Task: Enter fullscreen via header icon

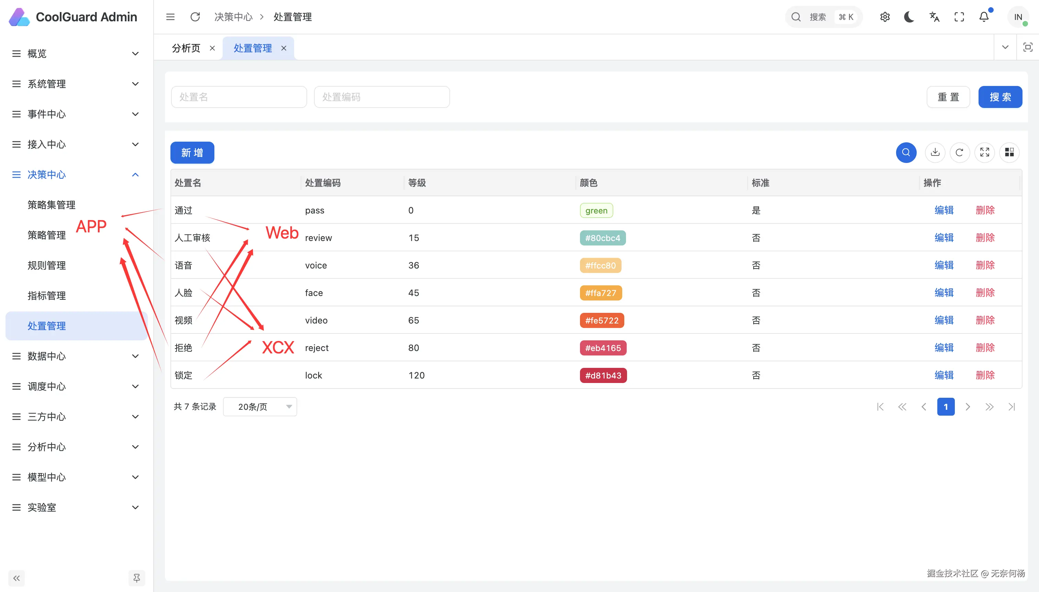Action: [959, 17]
